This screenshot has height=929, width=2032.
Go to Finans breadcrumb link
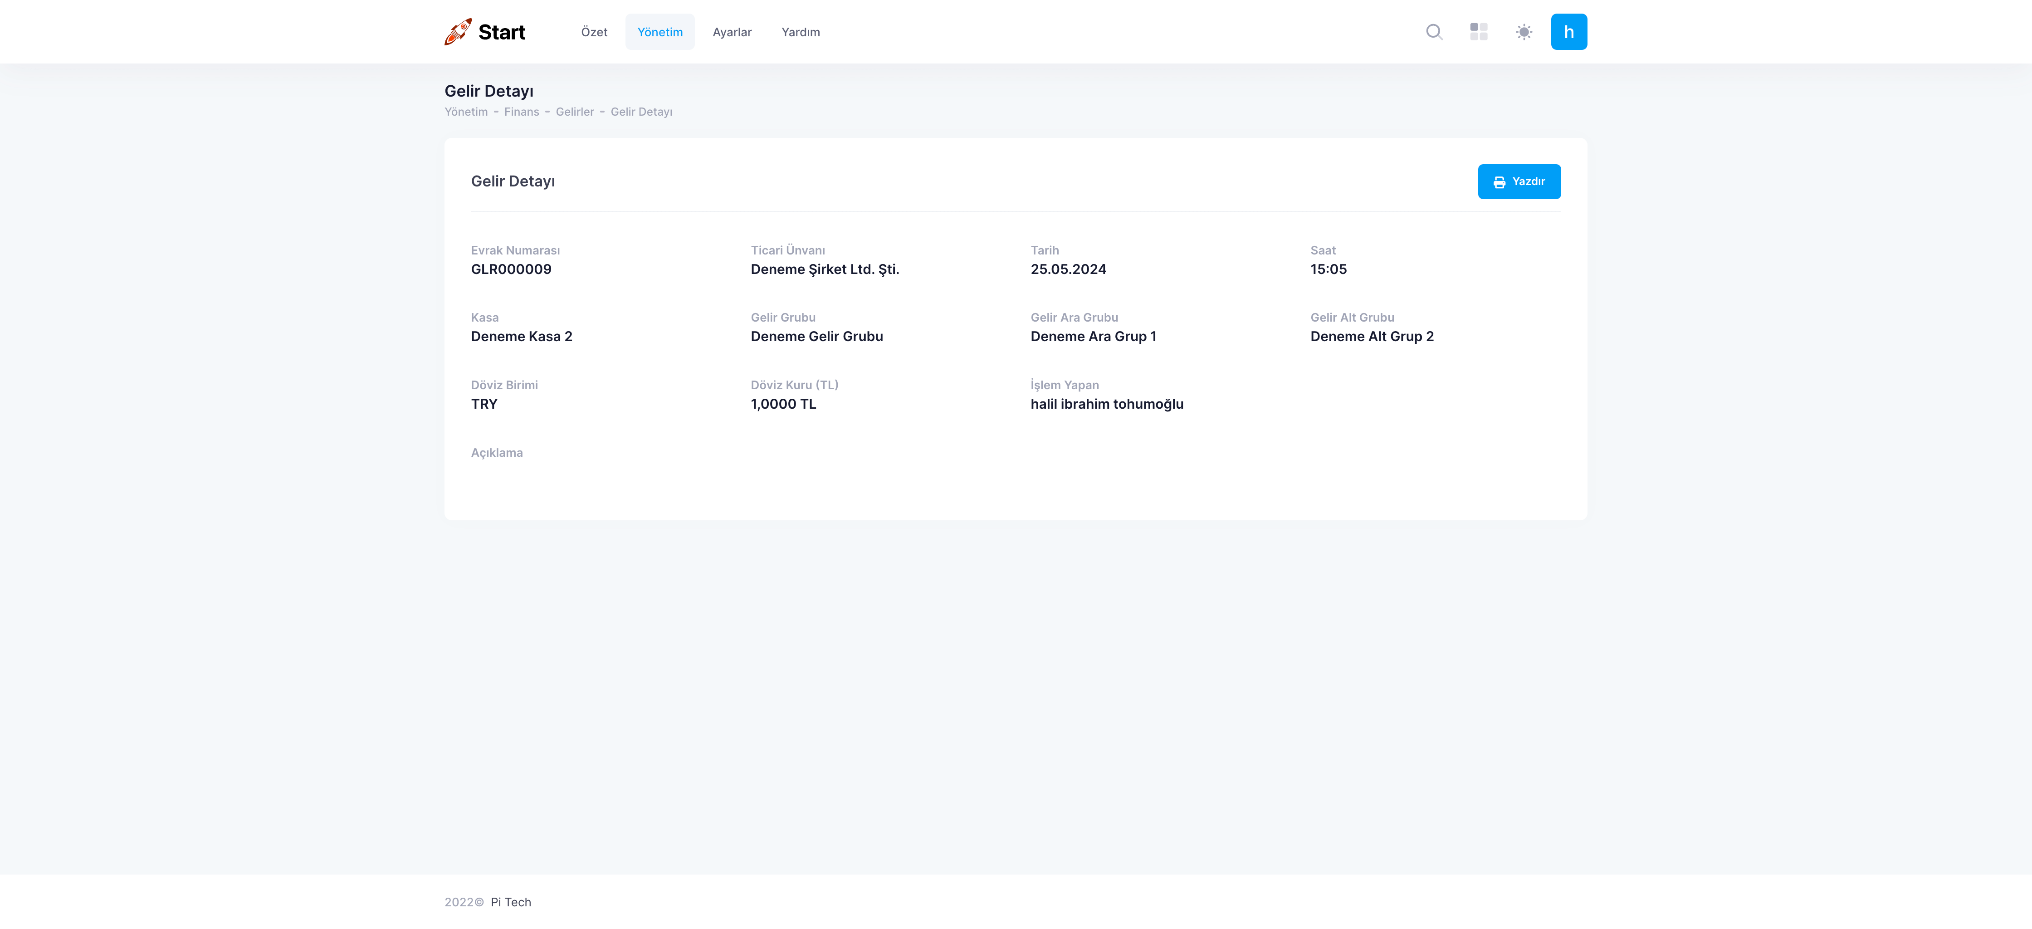(522, 112)
